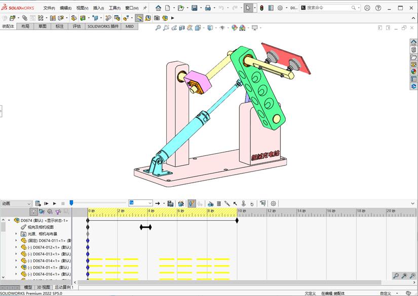Image resolution: width=418 pixels, height=296 pixels.
Task: Print the document
Action: pyautogui.click(x=208, y=8)
